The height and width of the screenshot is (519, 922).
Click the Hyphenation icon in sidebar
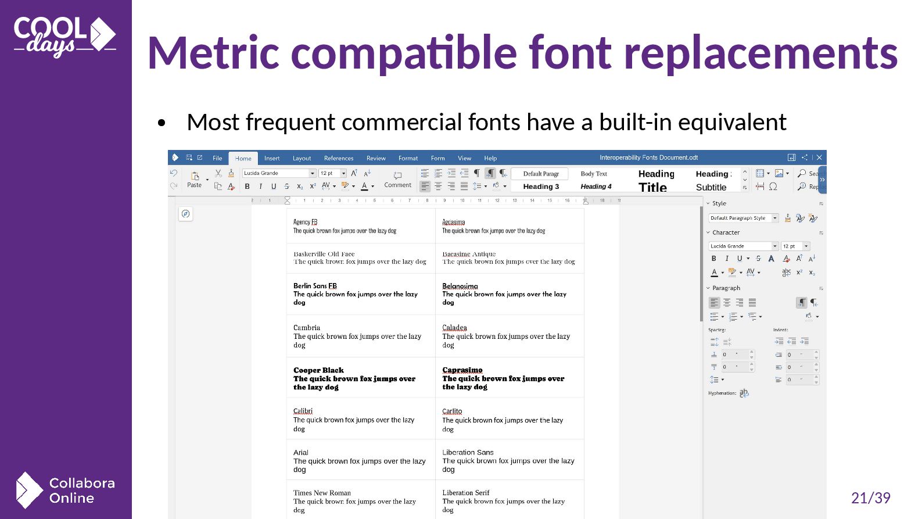point(744,393)
